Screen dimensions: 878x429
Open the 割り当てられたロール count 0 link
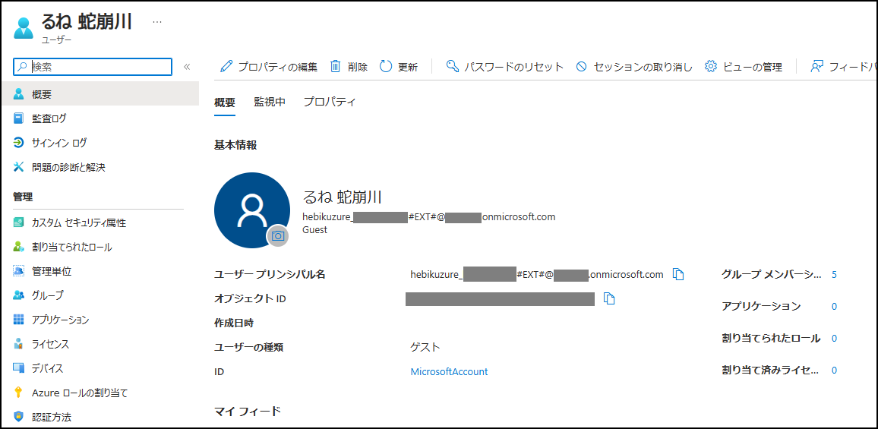tap(834, 339)
